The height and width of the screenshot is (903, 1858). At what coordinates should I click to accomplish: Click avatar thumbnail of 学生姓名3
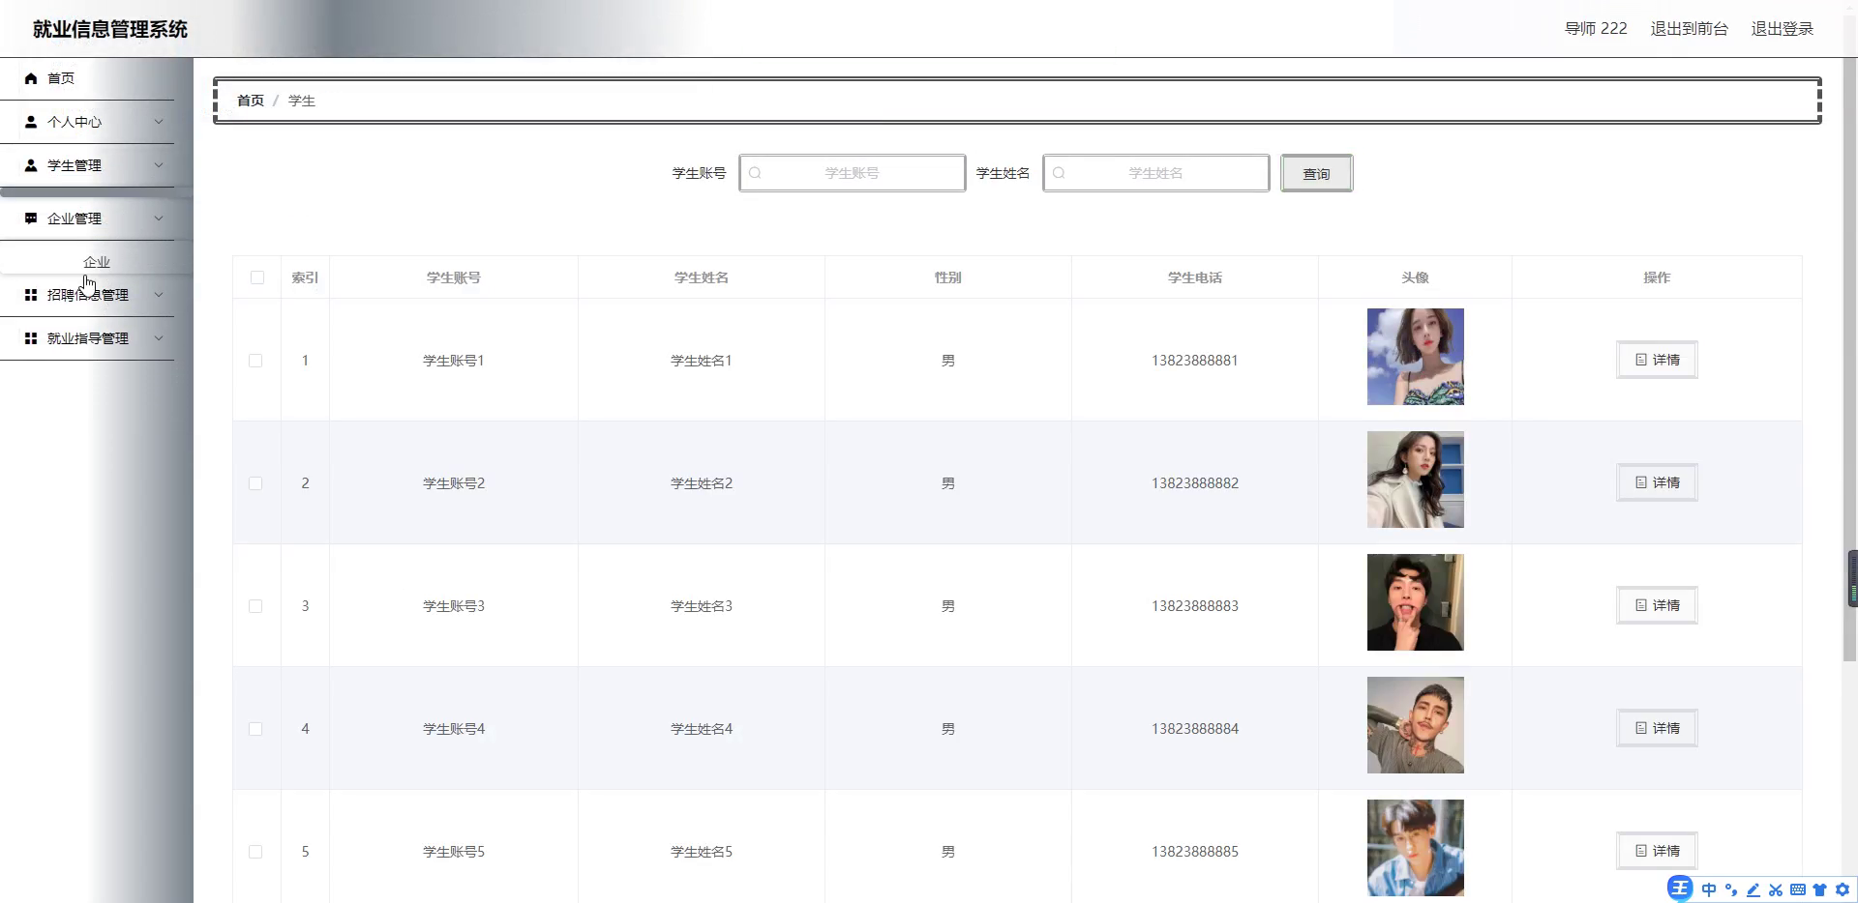click(x=1415, y=602)
